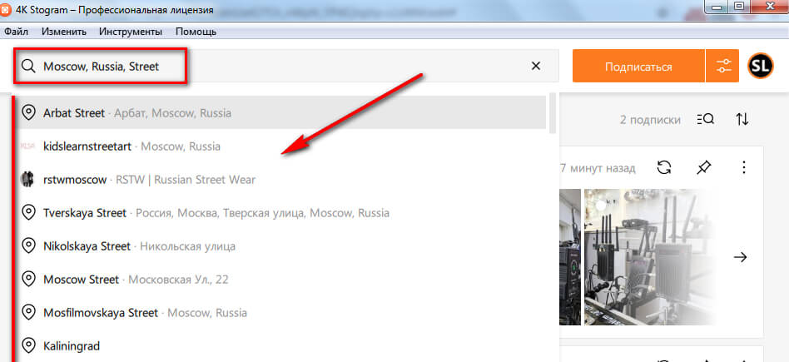The width and height of the screenshot is (789, 362).
Task: Maximize the 4K Stogram window
Action: point(738,6)
